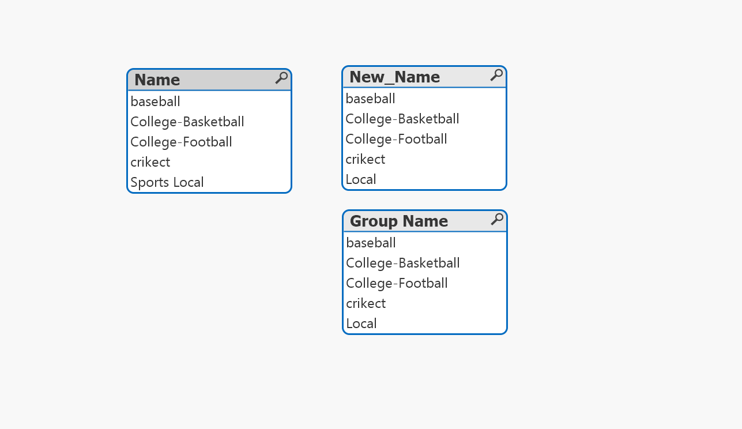
Task: Select Local in the Group Name list
Action: coord(361,323)
